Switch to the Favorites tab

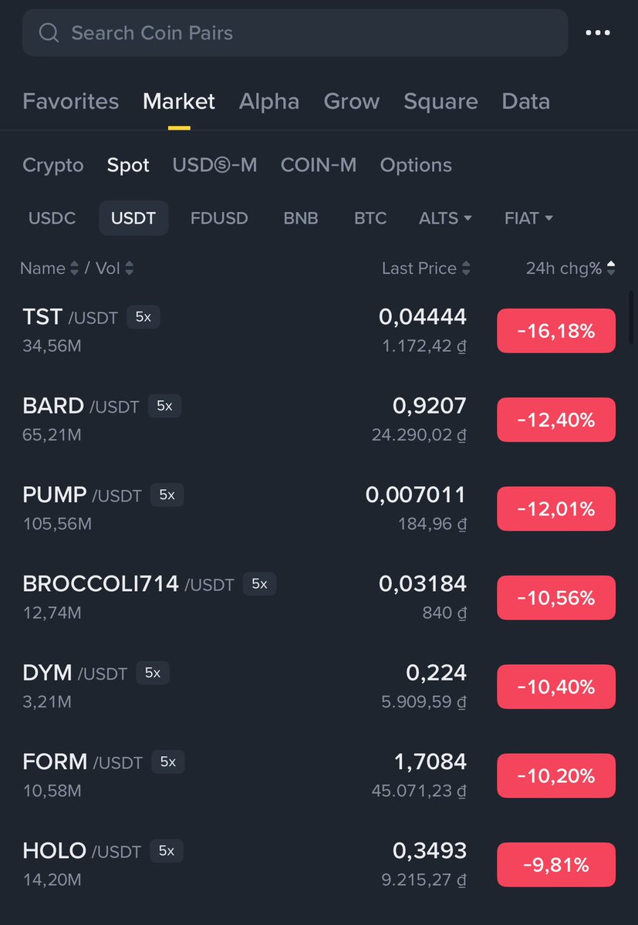(71, 102)
